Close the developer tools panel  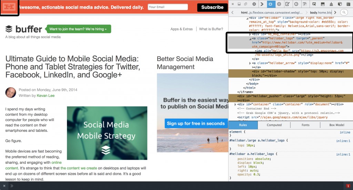(233, 4)
